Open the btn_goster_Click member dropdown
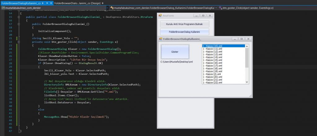The width and height of the screenshot is (317, 136). point(248,8)
